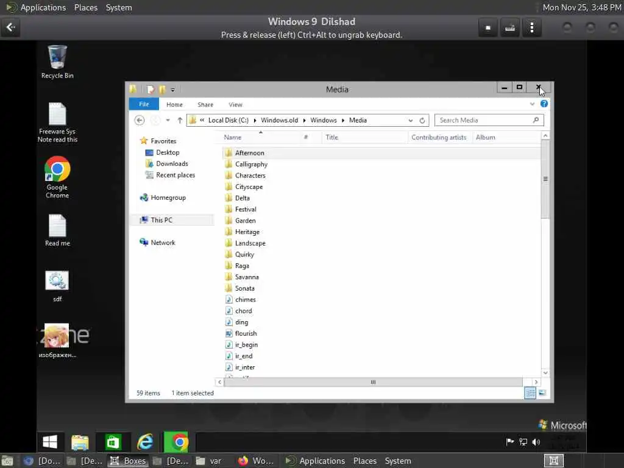Launch Internet Explorer from the taskbar
Viewport: 624px width, 468px height.
(145, 442)
